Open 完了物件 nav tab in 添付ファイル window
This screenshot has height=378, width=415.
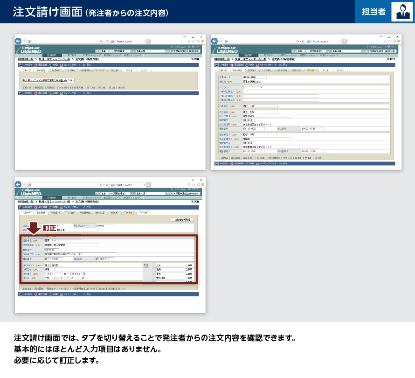coord(71,54)
